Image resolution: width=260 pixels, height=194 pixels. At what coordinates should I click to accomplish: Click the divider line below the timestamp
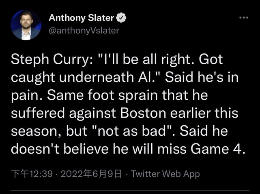click(130, 191)
